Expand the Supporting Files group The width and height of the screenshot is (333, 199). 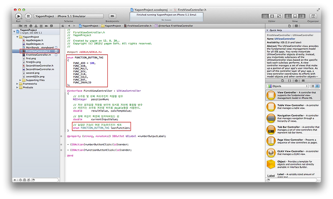[x=20, y=80]
